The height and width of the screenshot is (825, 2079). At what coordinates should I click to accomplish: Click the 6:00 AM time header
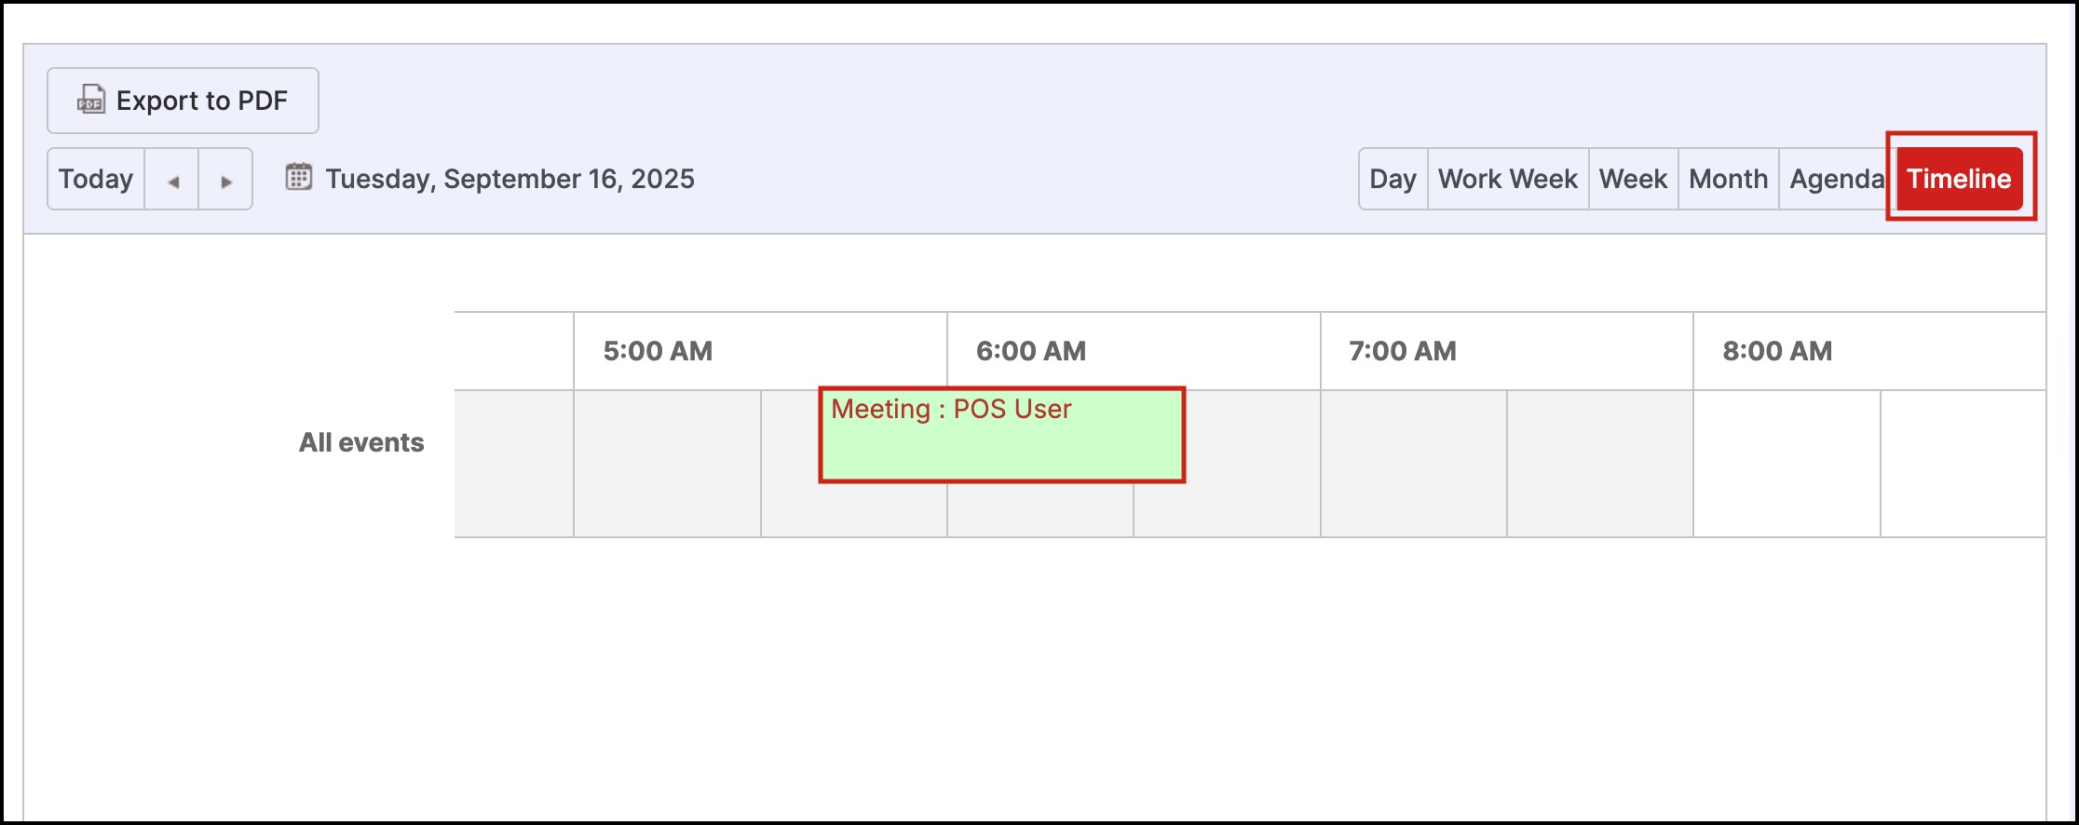tap(1030, 351)
